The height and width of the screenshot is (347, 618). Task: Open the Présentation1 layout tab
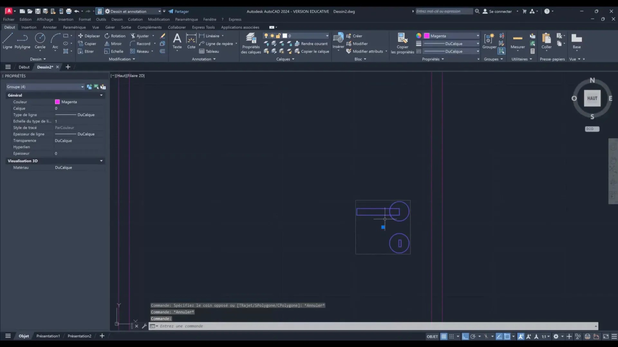pyautogui.click(x=48, y=336)
